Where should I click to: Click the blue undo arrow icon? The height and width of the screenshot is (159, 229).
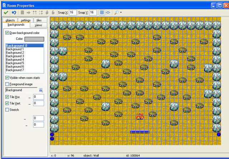pos(14,13)
